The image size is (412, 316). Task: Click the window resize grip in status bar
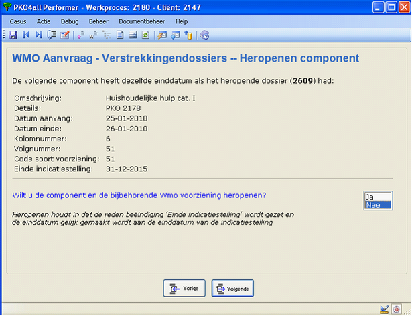coord(407,311)
